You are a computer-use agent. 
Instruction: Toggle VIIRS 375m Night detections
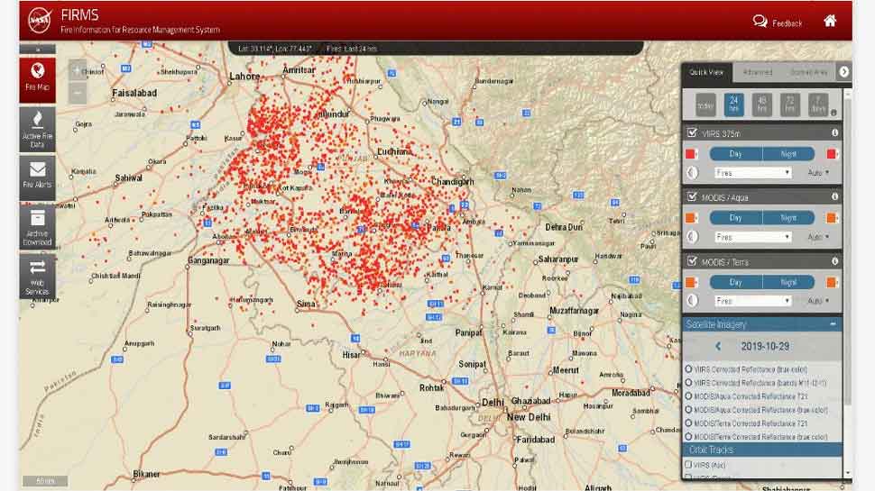(x=787, y=154)
